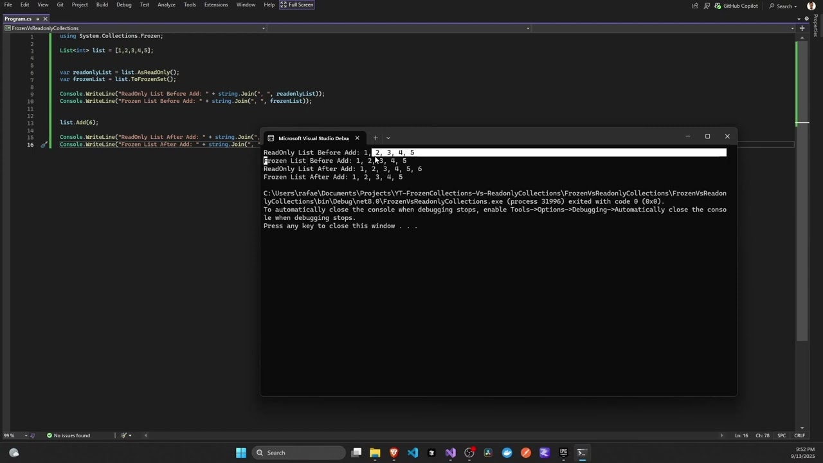Open Unity Hub icon in taskbar
The image size is (823, 463).
(431, 453)
